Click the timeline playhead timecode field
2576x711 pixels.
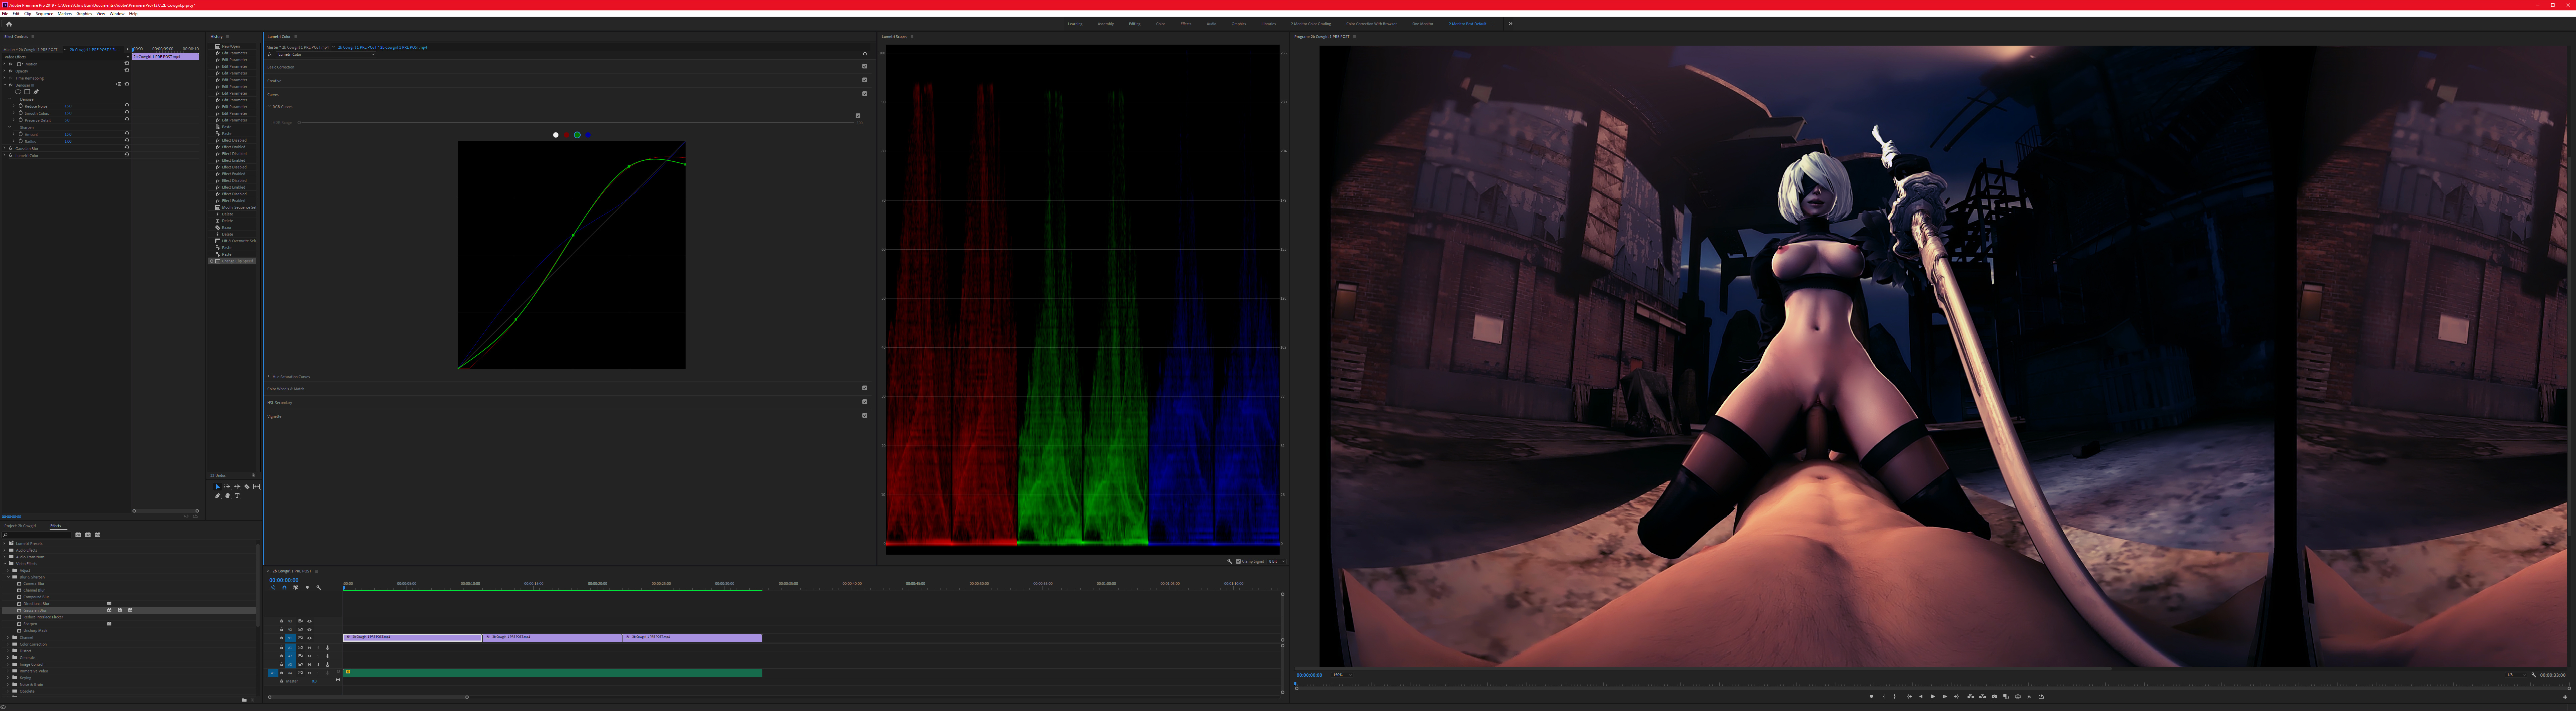point(284,580)
